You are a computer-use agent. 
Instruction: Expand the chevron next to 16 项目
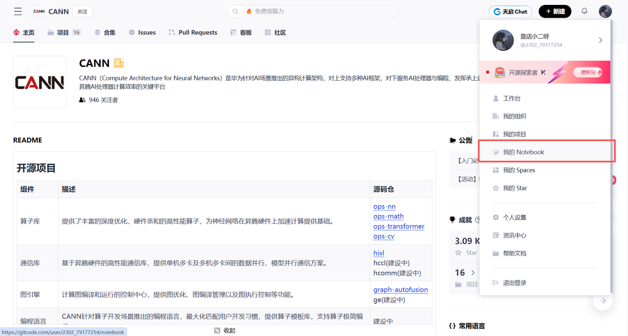tap(473, 273)
